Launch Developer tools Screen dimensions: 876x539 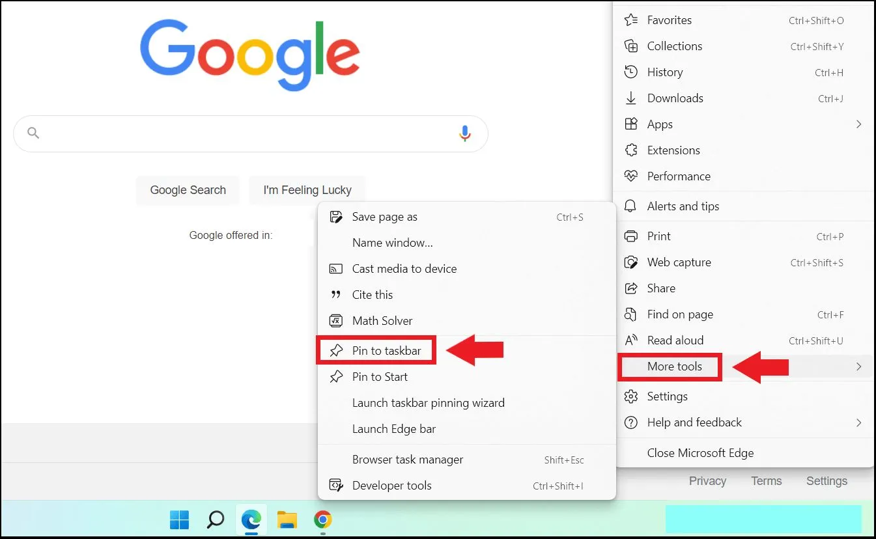(x=391, y=485)
